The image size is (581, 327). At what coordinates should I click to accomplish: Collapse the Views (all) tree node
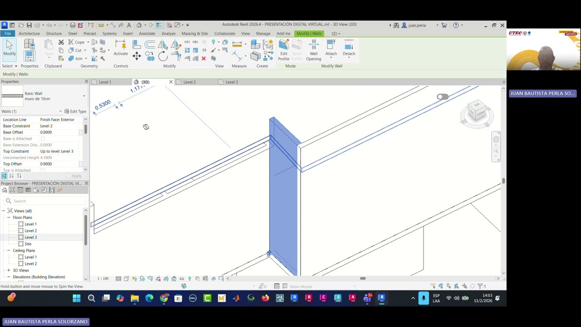[3, 211]
